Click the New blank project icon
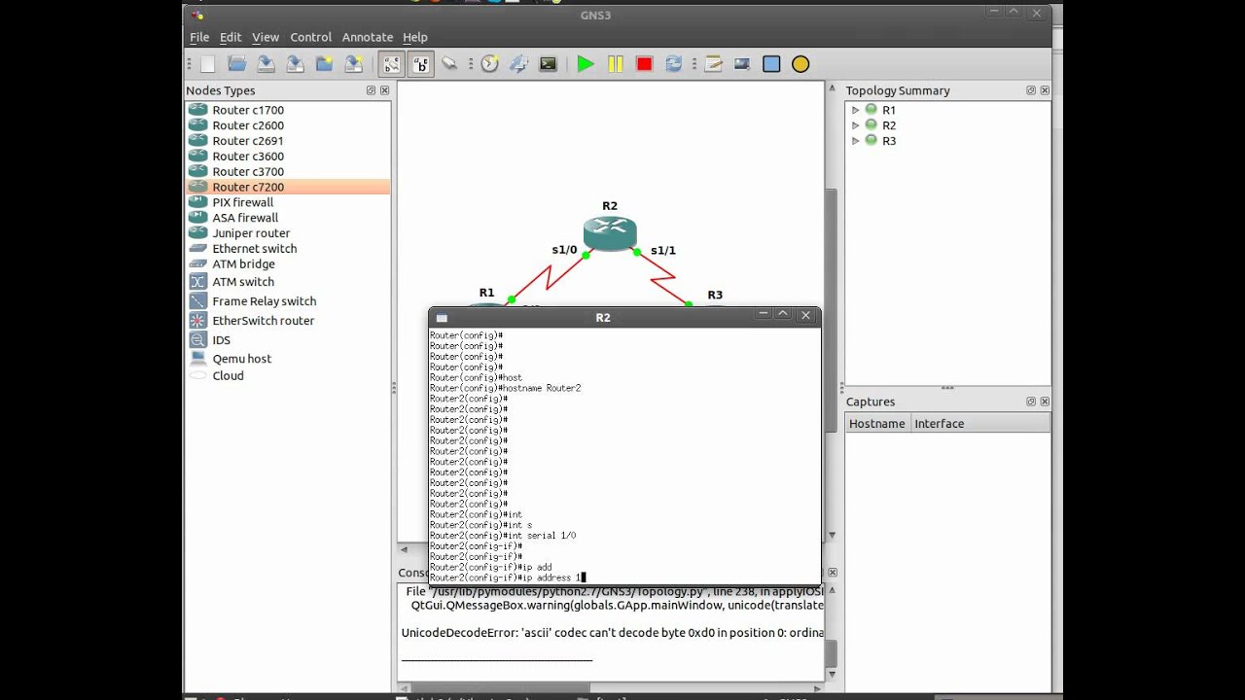Viewport: 1245px width, 700px height. (x=207, y=64)
